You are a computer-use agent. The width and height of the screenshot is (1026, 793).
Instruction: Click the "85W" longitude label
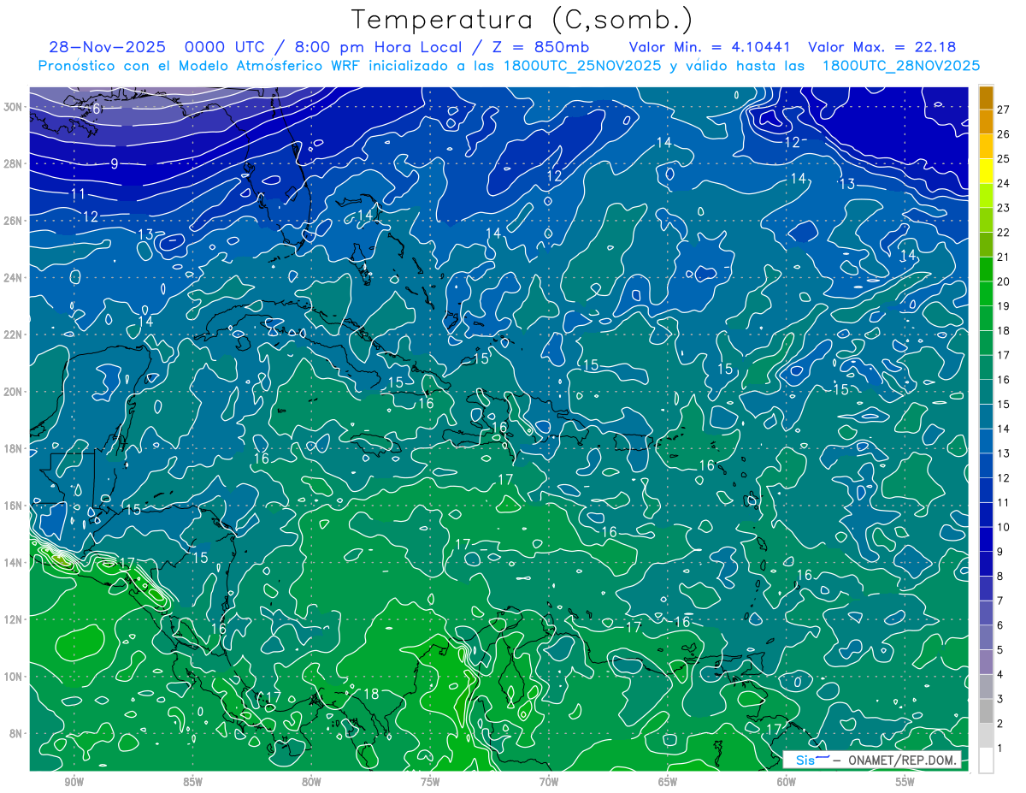point(192,783)
